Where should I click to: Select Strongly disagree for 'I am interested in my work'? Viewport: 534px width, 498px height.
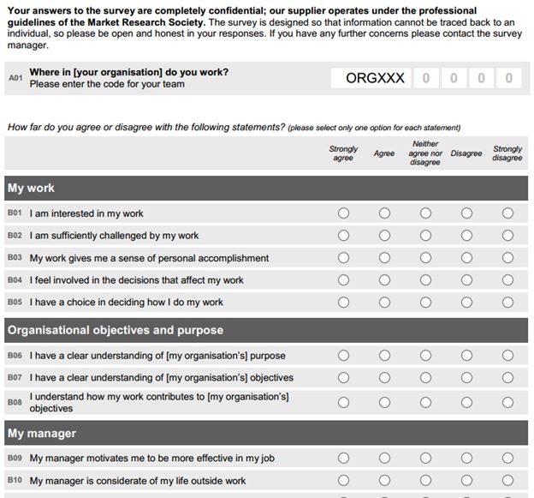(507, 213)
